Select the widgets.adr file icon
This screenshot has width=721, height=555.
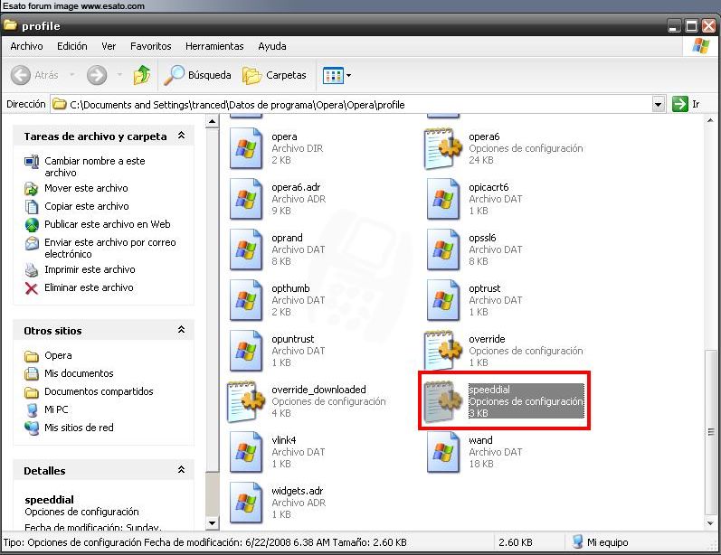246,503
